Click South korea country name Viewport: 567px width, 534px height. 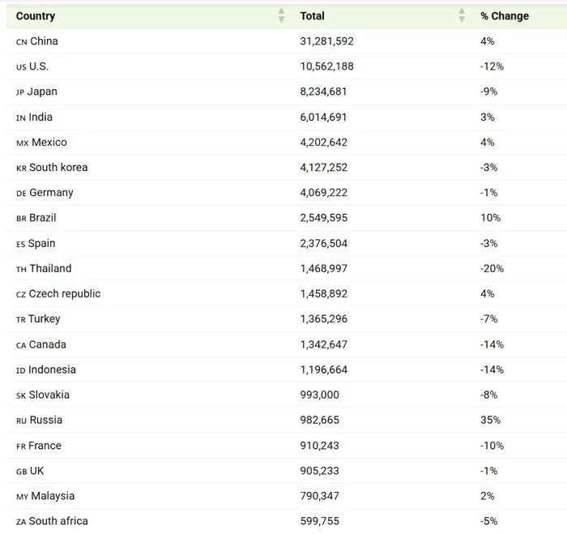click(x=58, y=168)
